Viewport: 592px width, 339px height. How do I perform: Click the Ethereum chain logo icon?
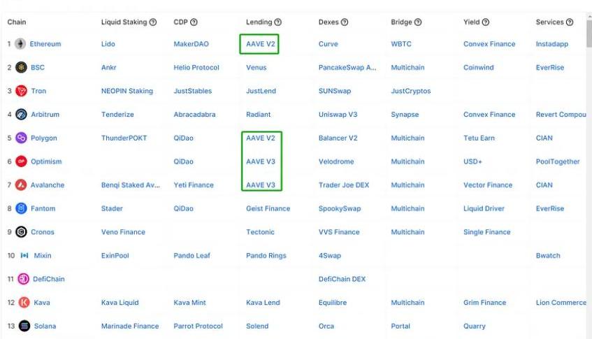20,44
